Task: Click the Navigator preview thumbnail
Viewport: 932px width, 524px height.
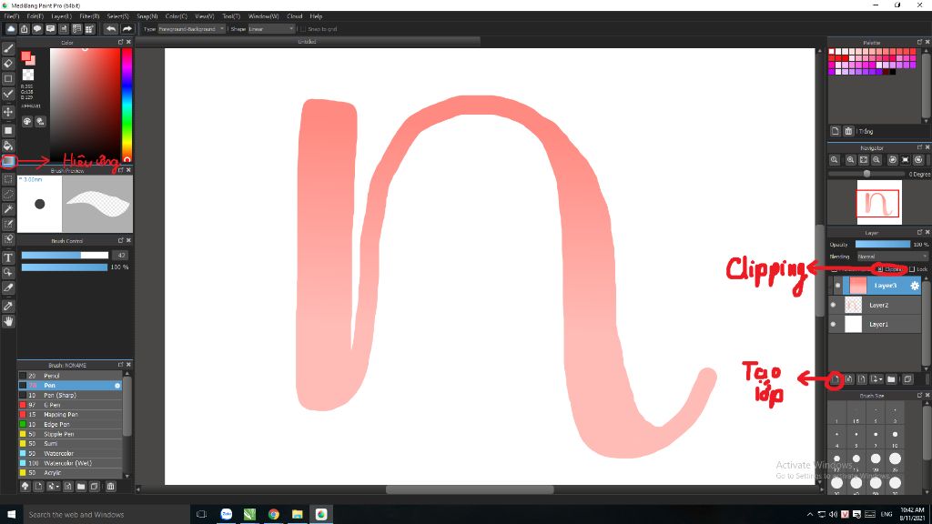Action: pos(878,203)
